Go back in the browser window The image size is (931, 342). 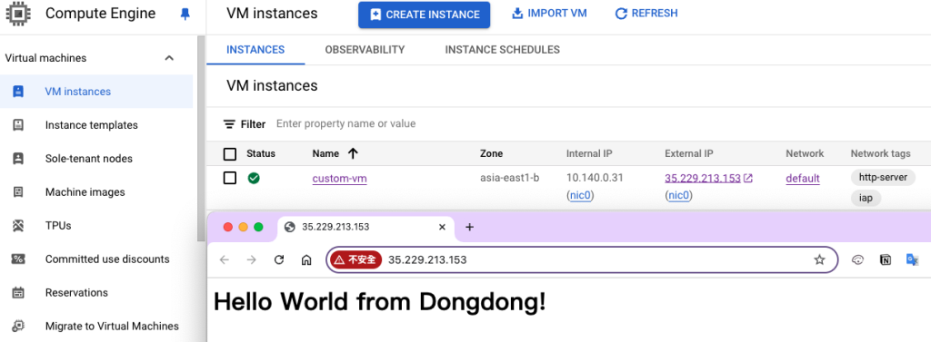click(224, 259)
